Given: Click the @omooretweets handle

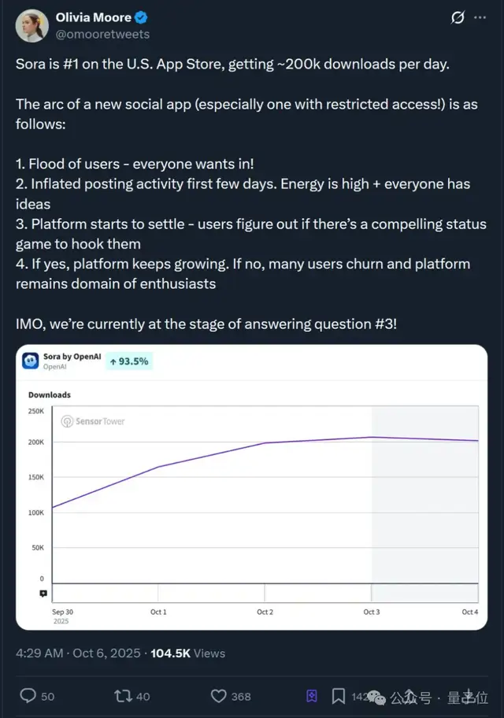Looking at the screenshot, I should (x=103, y=34).
